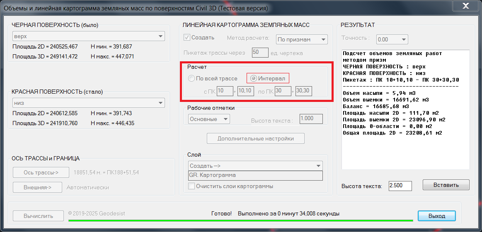Toggle the Создать checkbox
Screen dimensions: 482x232
(x=187, y=38)
